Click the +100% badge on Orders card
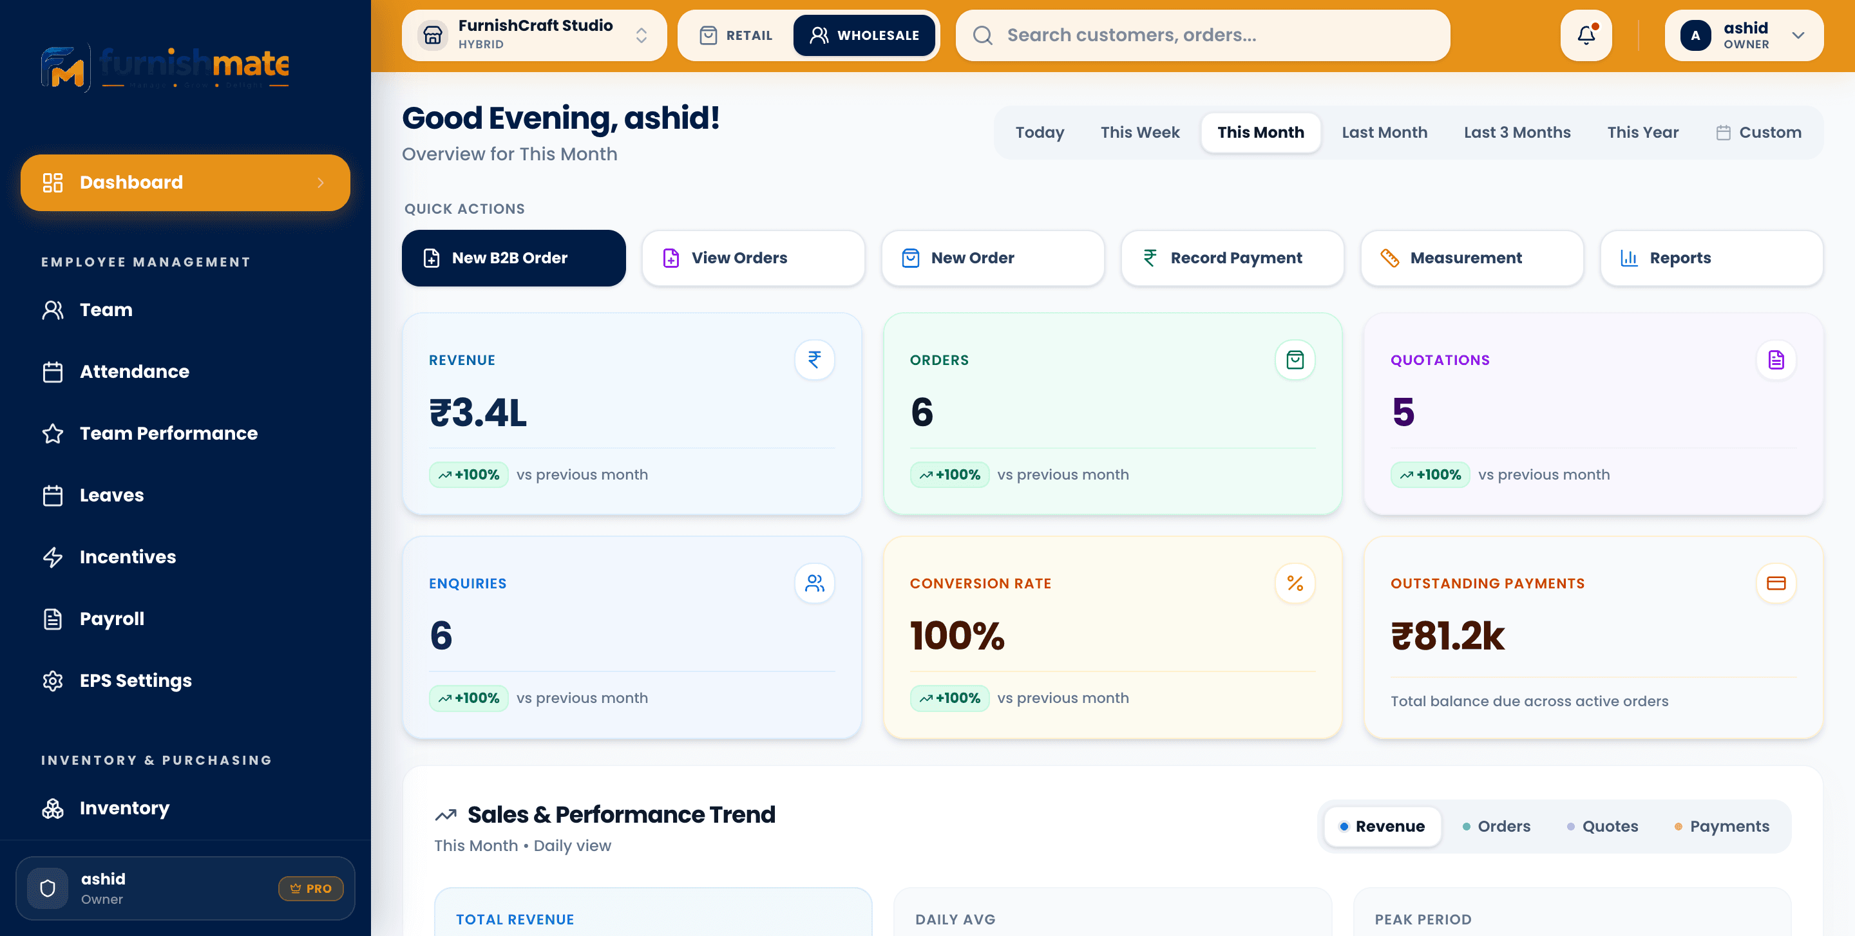The image size is (1855, 936). [949, 475]
